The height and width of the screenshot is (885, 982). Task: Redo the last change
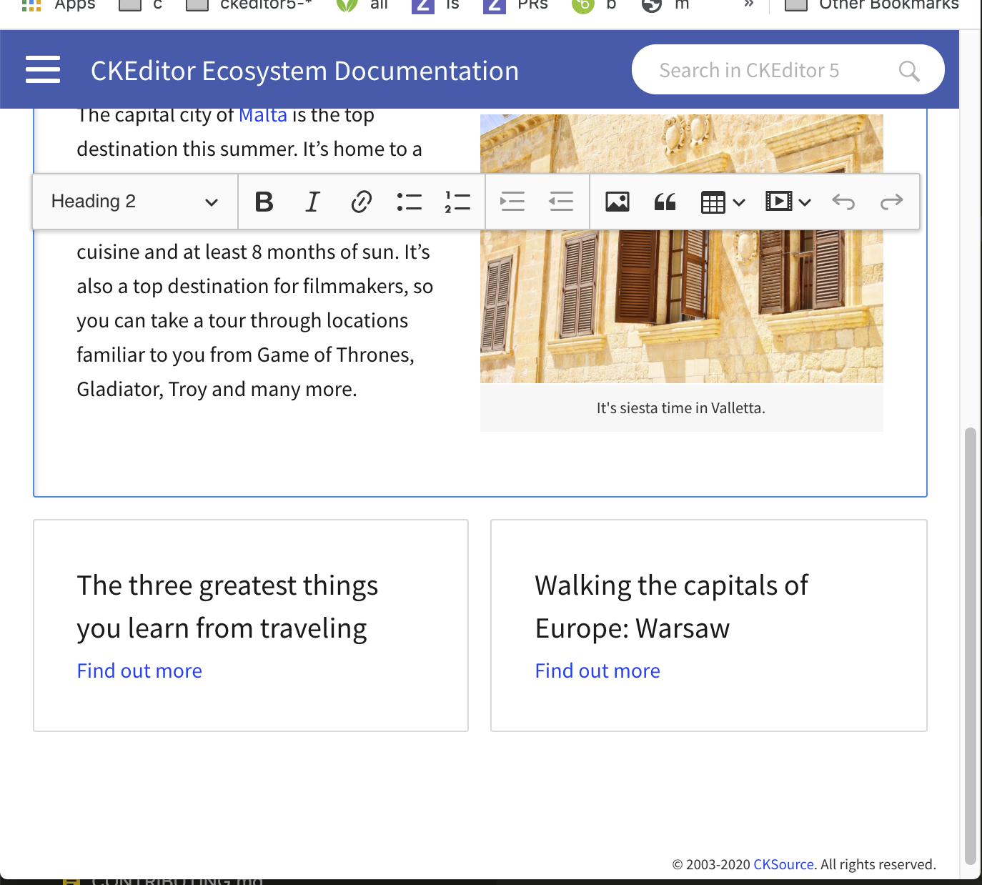click(x=892, y=202)
